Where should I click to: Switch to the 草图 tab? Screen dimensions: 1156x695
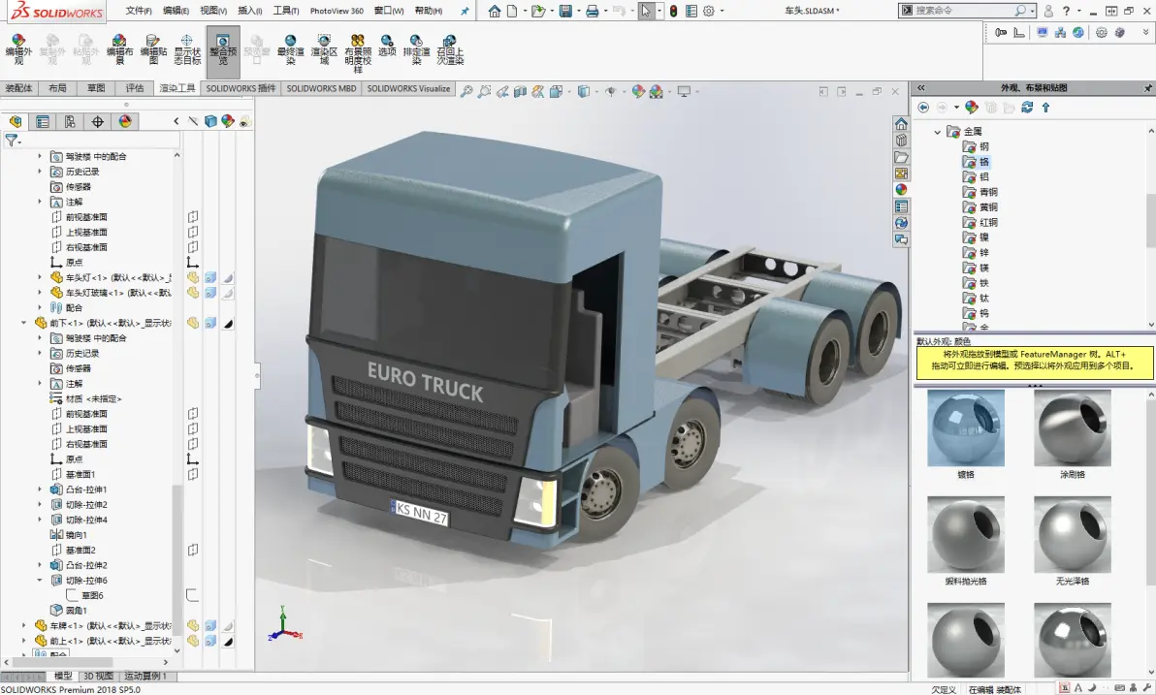tap(96, 88)
